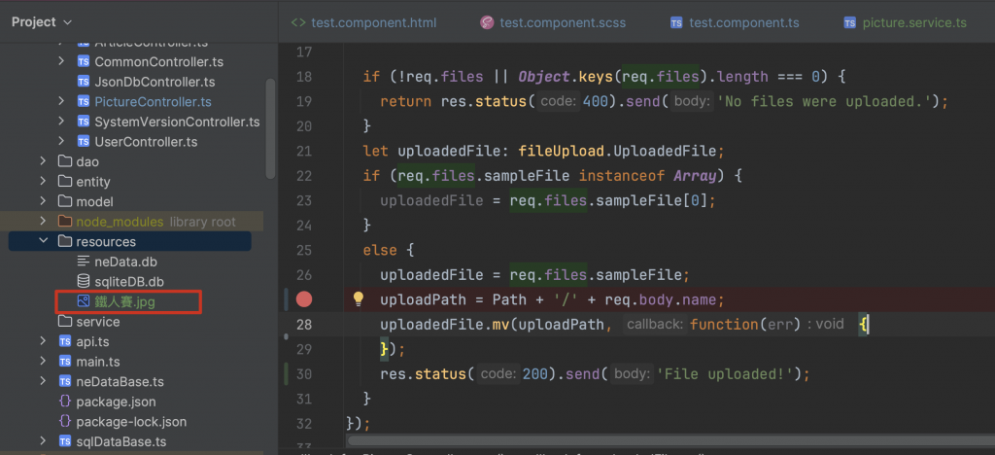Click fileUpload.UploadedFile type on line 21
The image size is (995, 455).
coord(617,152)
